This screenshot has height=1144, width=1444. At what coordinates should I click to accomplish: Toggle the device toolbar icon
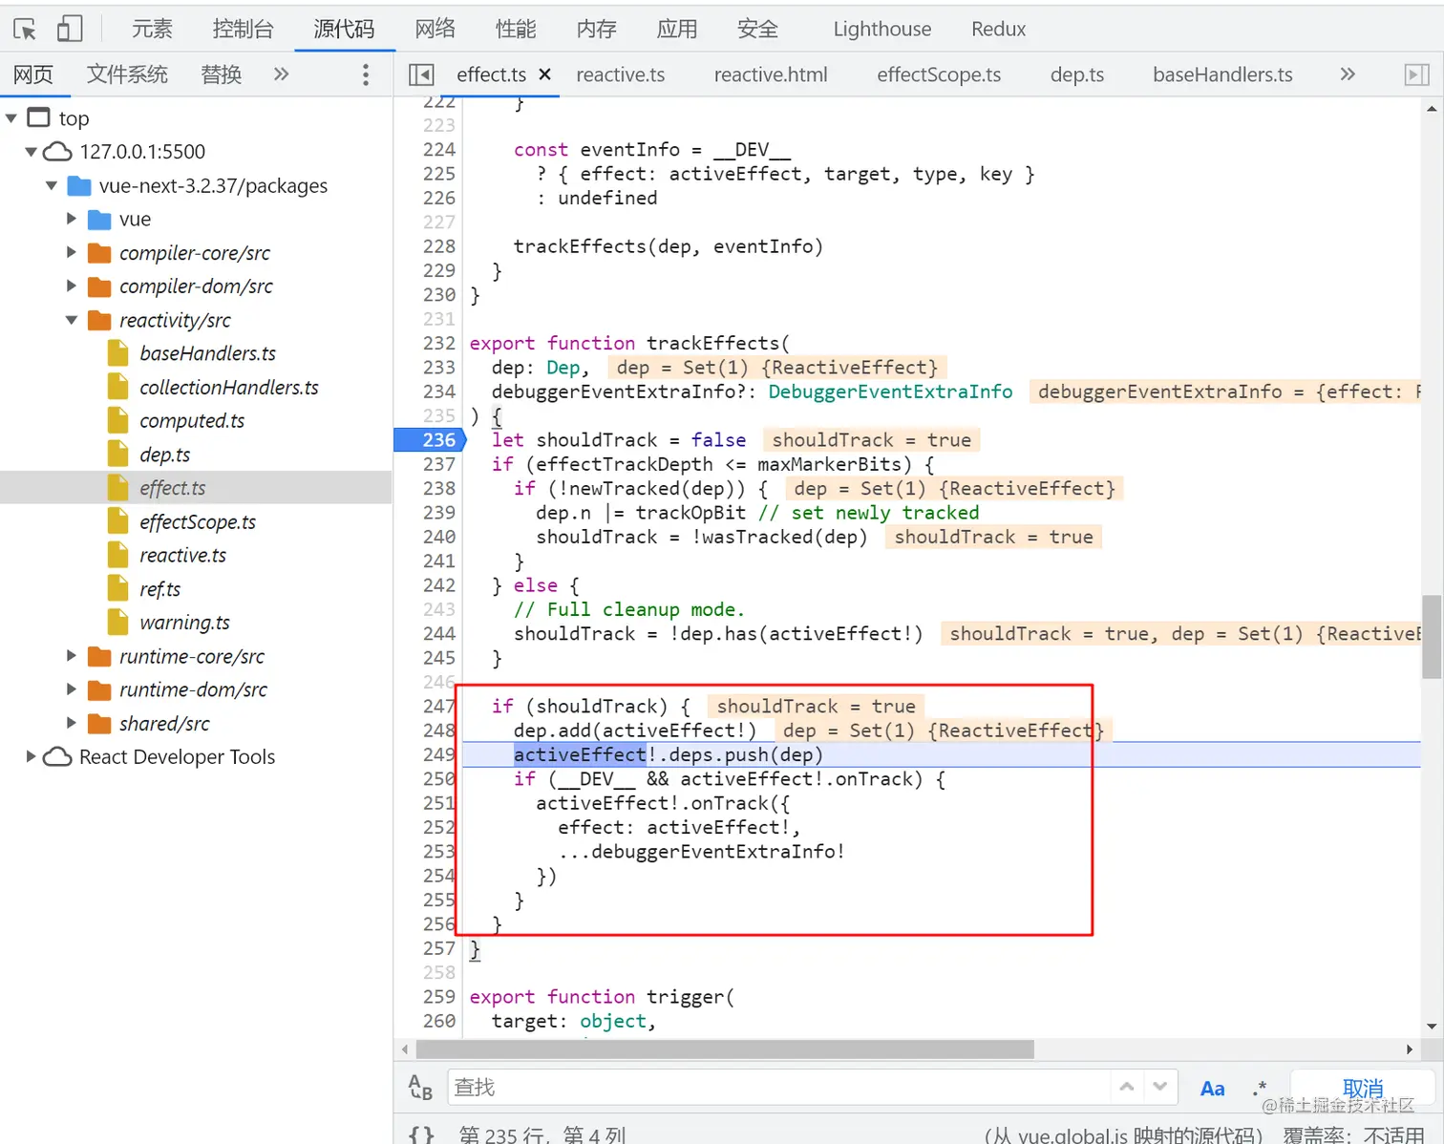(x=70, y=29)
